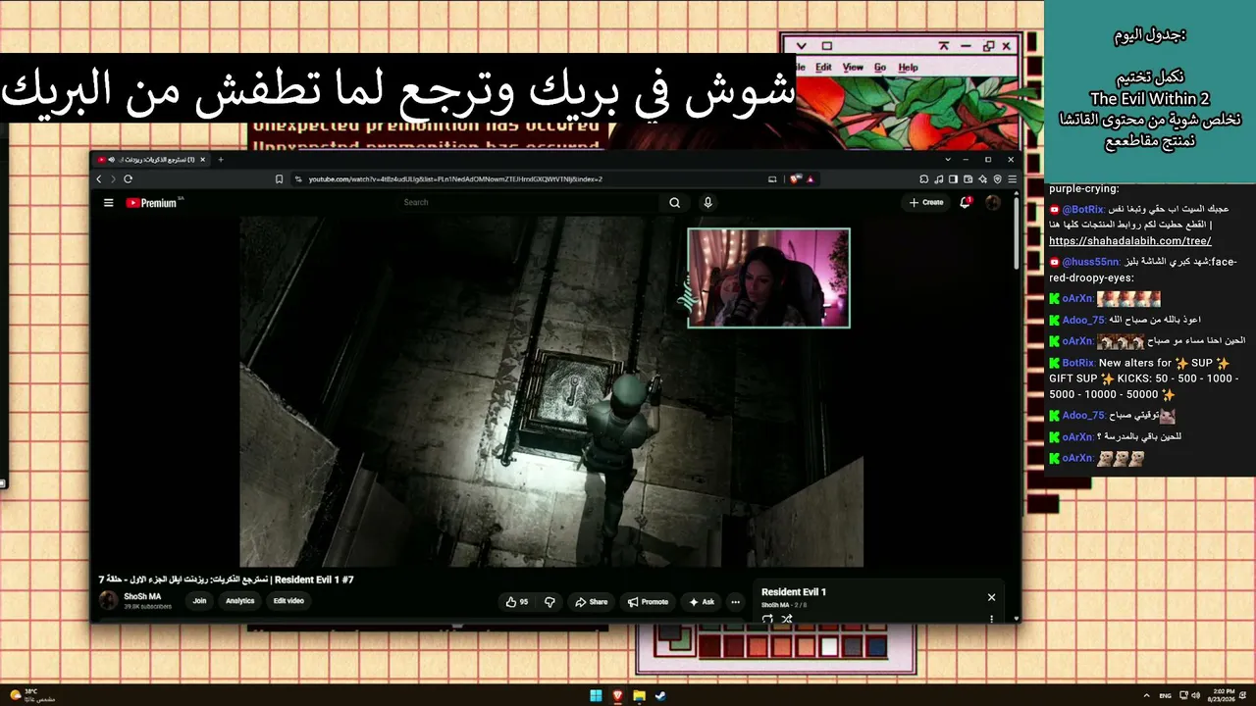Screen dimensions: 1256x706
Task: Switch to Brave in the taskbar
Action: coord(617,696)
